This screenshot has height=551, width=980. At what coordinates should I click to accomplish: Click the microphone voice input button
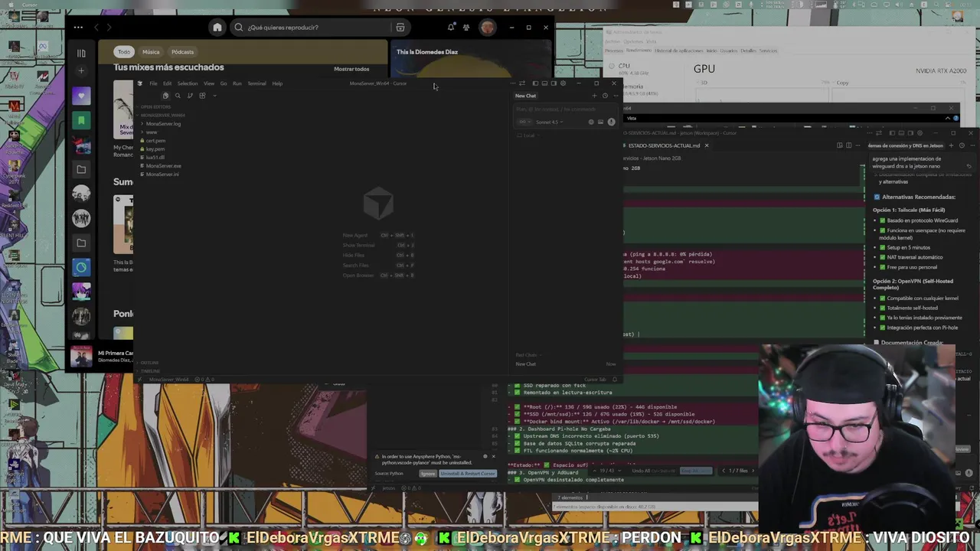611,122
